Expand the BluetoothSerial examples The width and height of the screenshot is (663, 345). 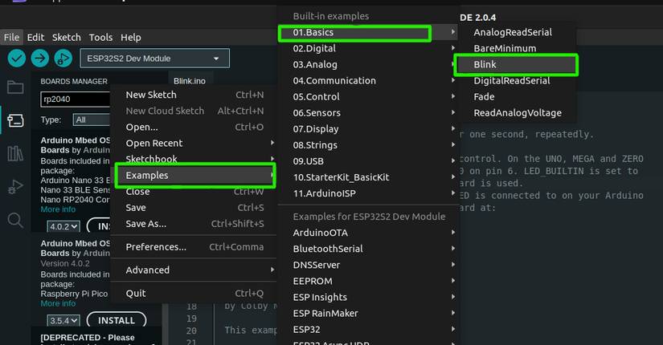point(368,248)
